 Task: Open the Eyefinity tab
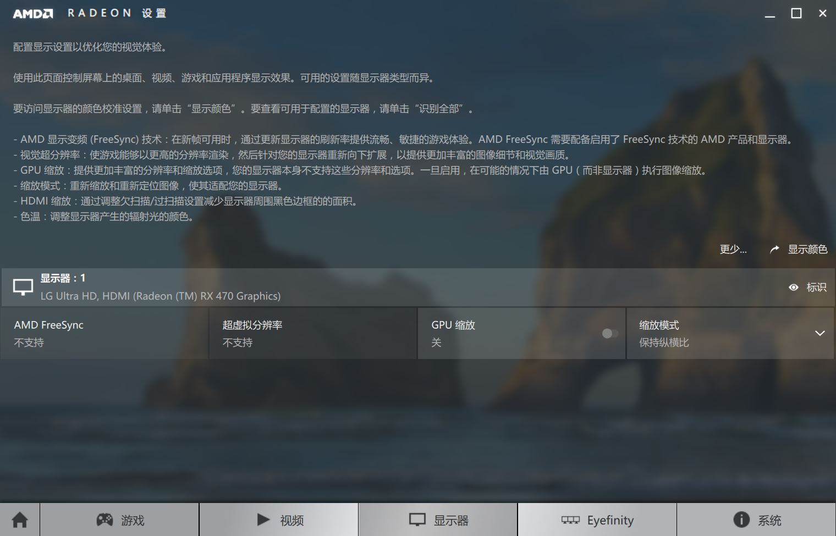point(597,520)
